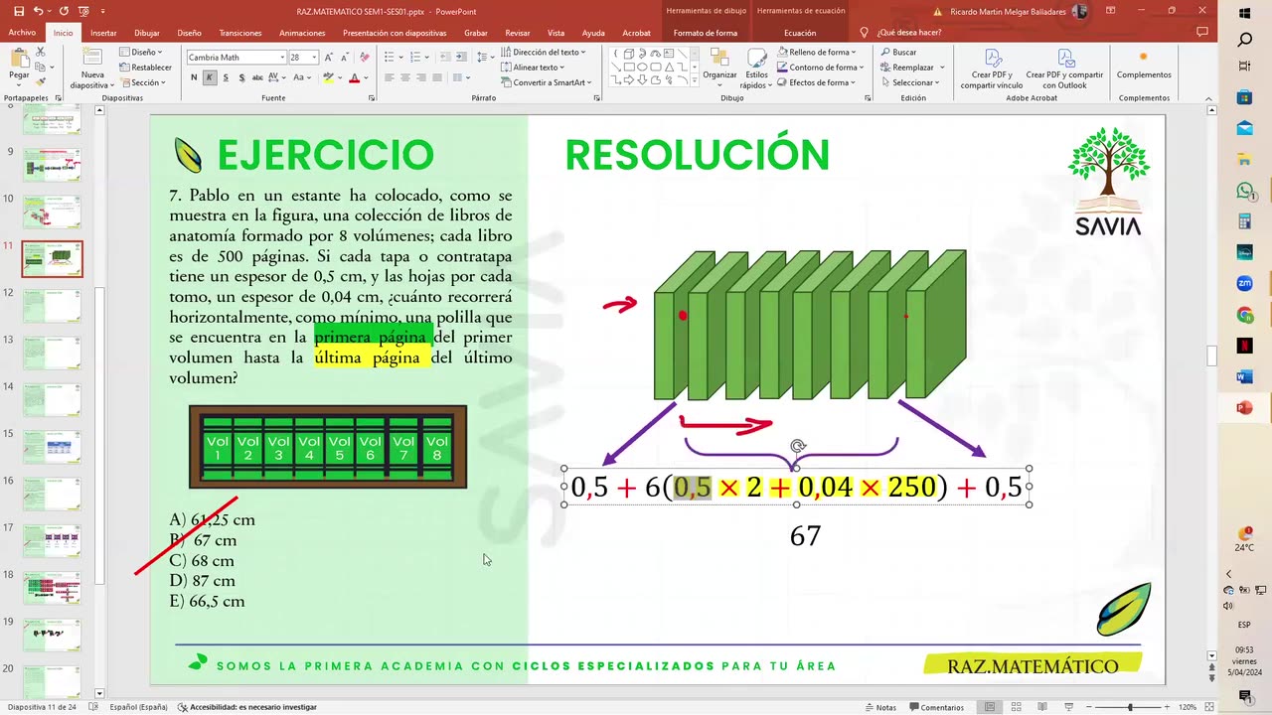Open Dirección del texto dropdown
Image resolution: width=1272 pixels, height=715 pixels.
pos(544,52)
